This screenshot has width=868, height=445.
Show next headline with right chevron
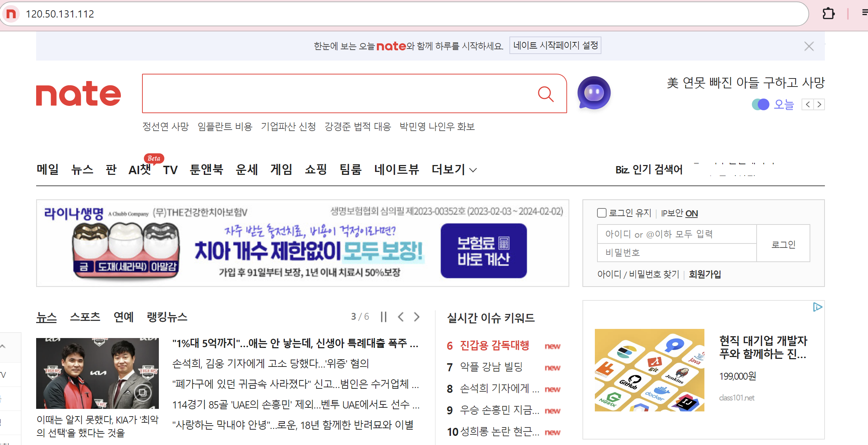819,105
